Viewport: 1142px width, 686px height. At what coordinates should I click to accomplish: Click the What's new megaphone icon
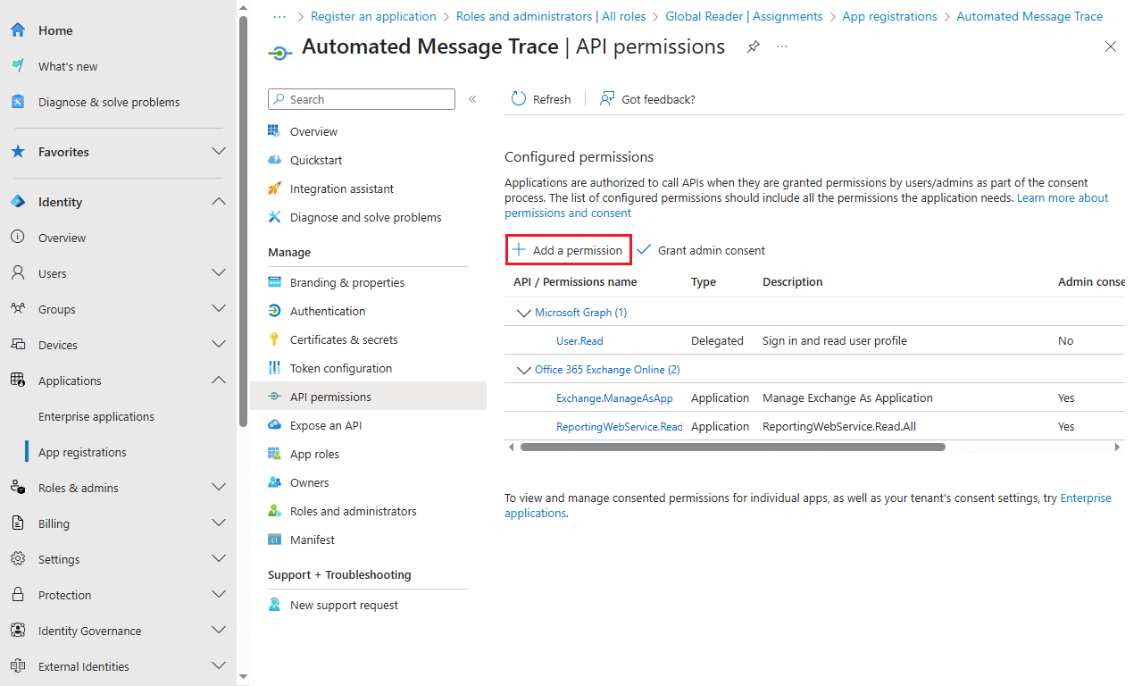click(18, 66)
